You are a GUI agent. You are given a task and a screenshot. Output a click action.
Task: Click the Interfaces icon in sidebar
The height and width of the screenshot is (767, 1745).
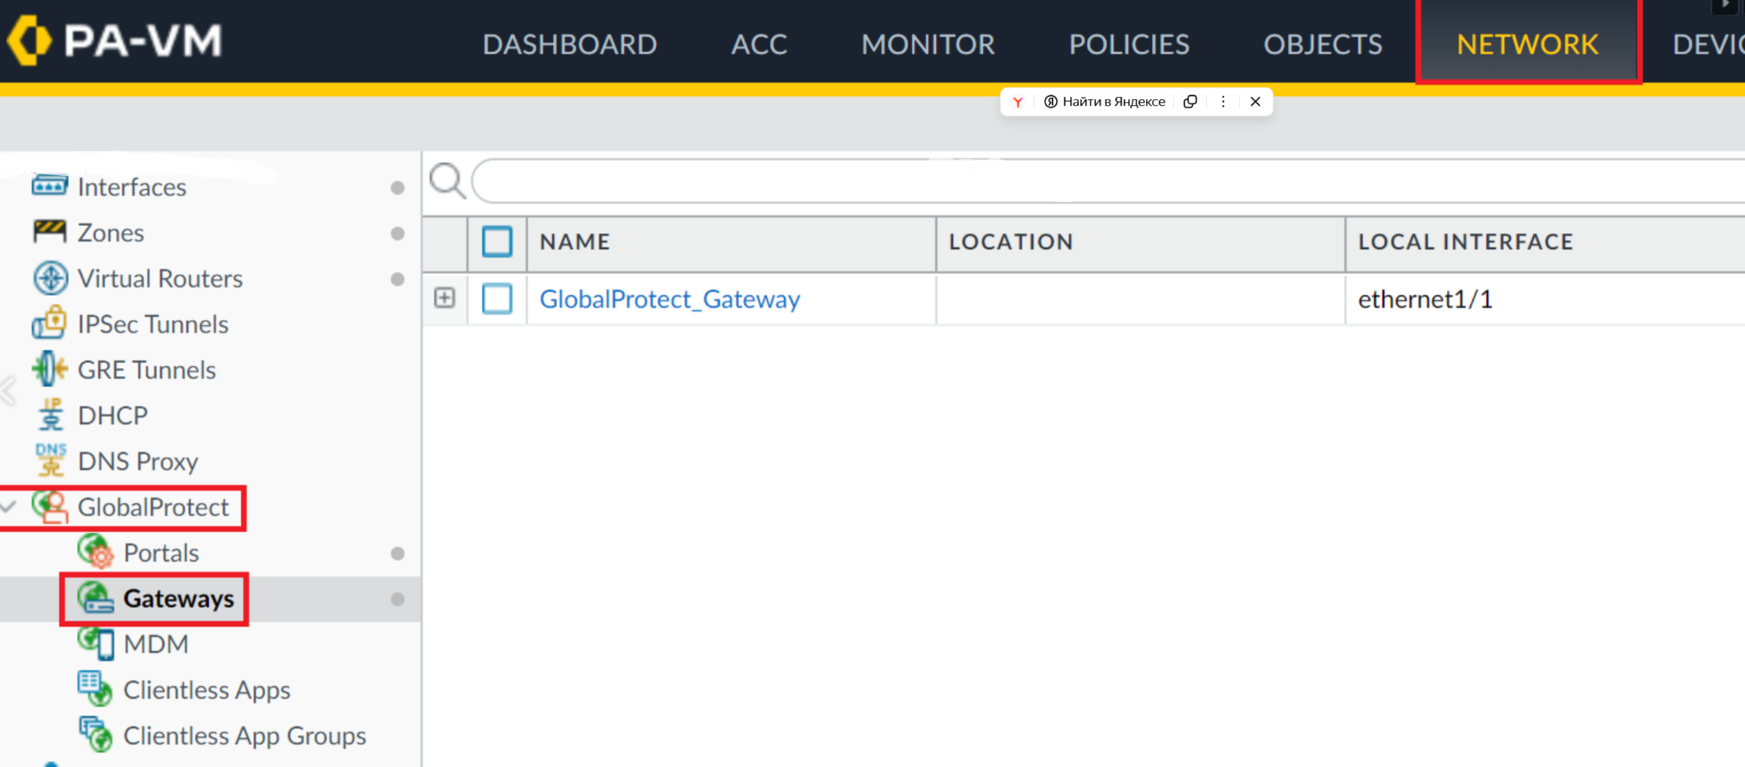[49, 185]
